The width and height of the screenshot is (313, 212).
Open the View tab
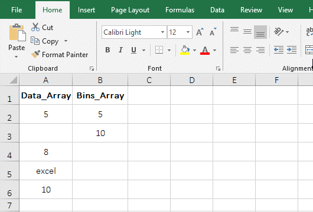coord(285,10)
